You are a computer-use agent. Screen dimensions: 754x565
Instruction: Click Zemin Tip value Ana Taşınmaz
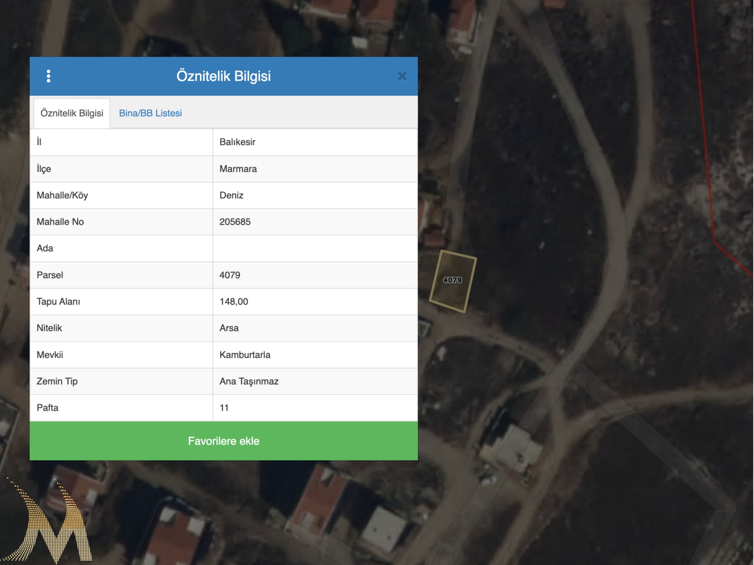click(x=249, y=381)
